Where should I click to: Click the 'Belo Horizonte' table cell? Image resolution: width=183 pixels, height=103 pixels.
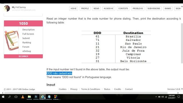(133, 61)
